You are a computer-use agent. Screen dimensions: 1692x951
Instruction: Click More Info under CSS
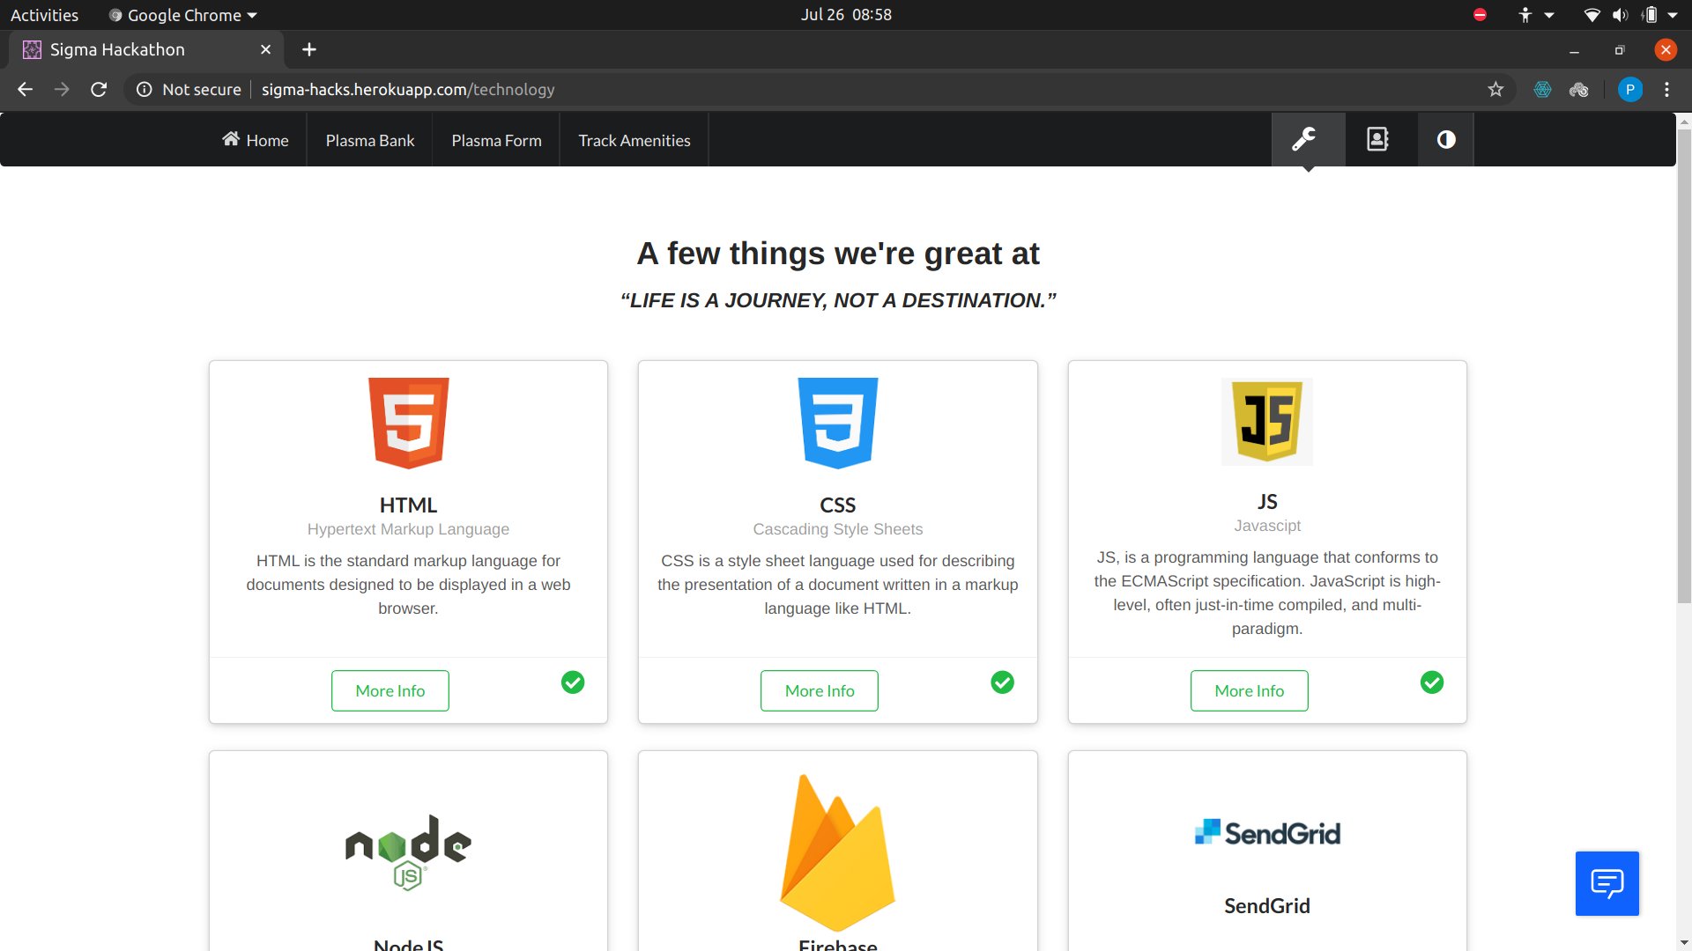[x=819, y=691]
